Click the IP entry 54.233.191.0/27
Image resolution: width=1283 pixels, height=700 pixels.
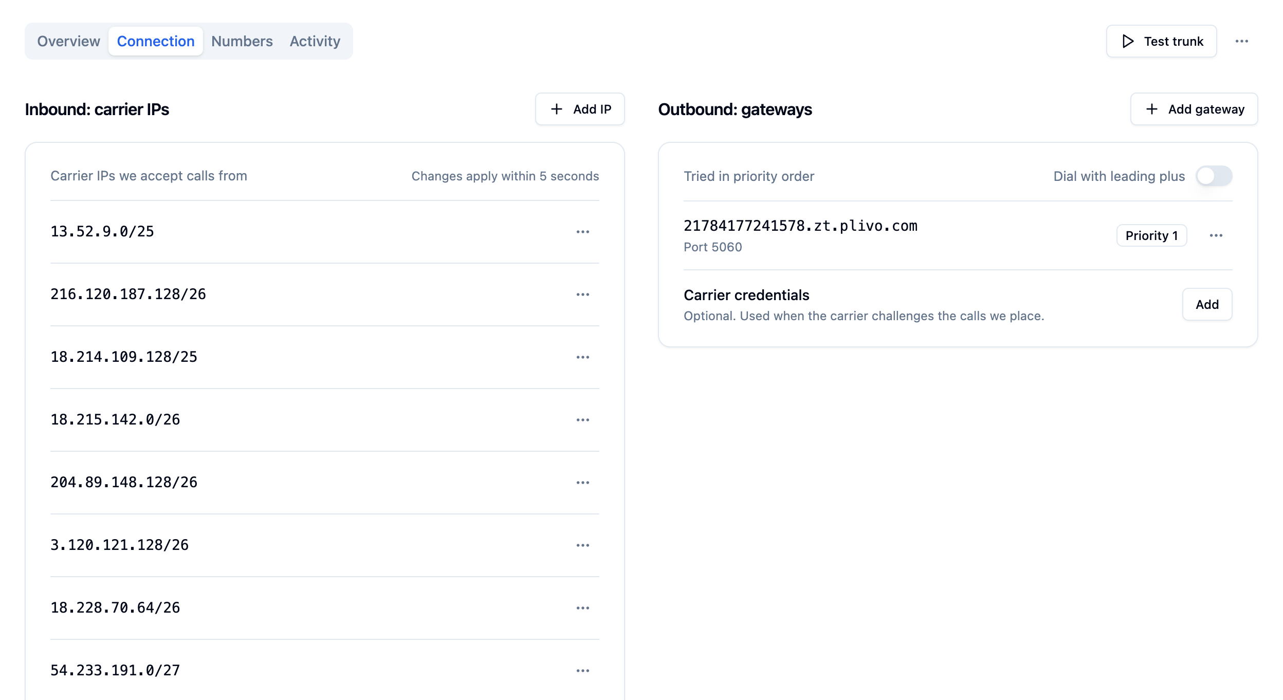pyautogui.click(x=115, y=671)
